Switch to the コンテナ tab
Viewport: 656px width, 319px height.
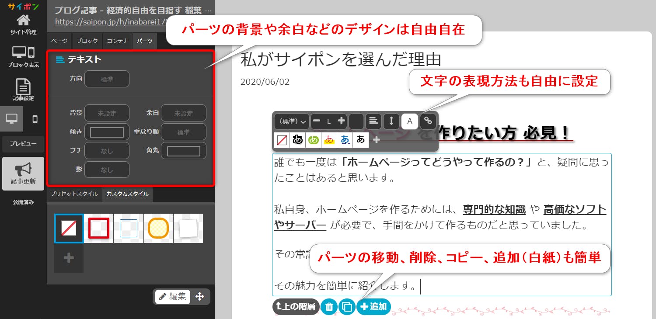(x=117, y=41)
